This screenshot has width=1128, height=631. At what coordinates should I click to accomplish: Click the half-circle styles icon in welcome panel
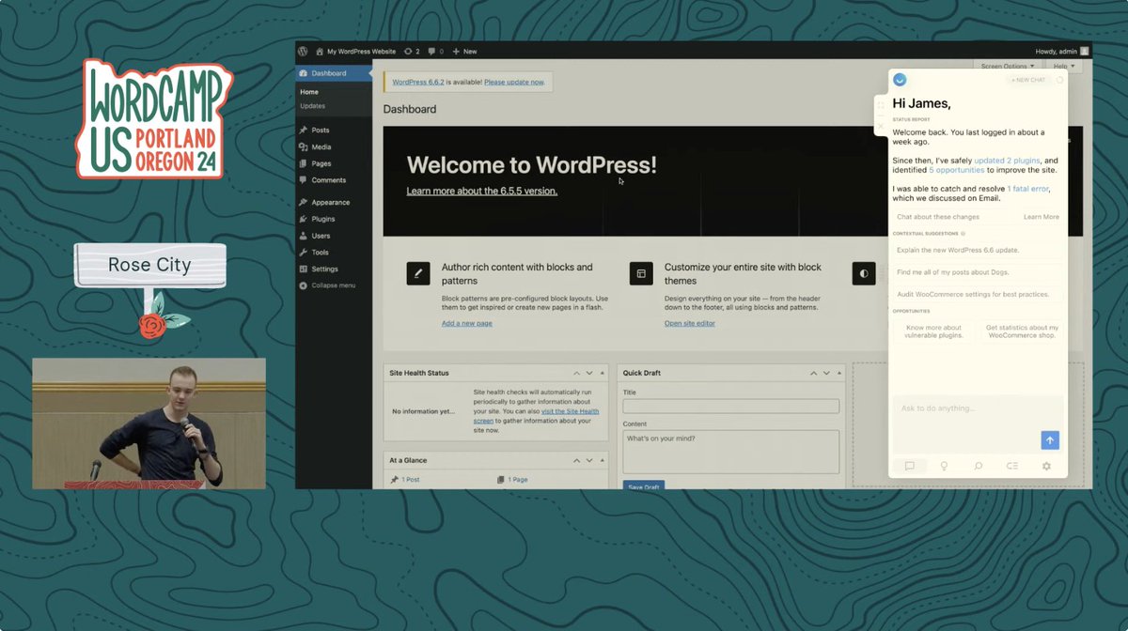[x=864, y=273]
